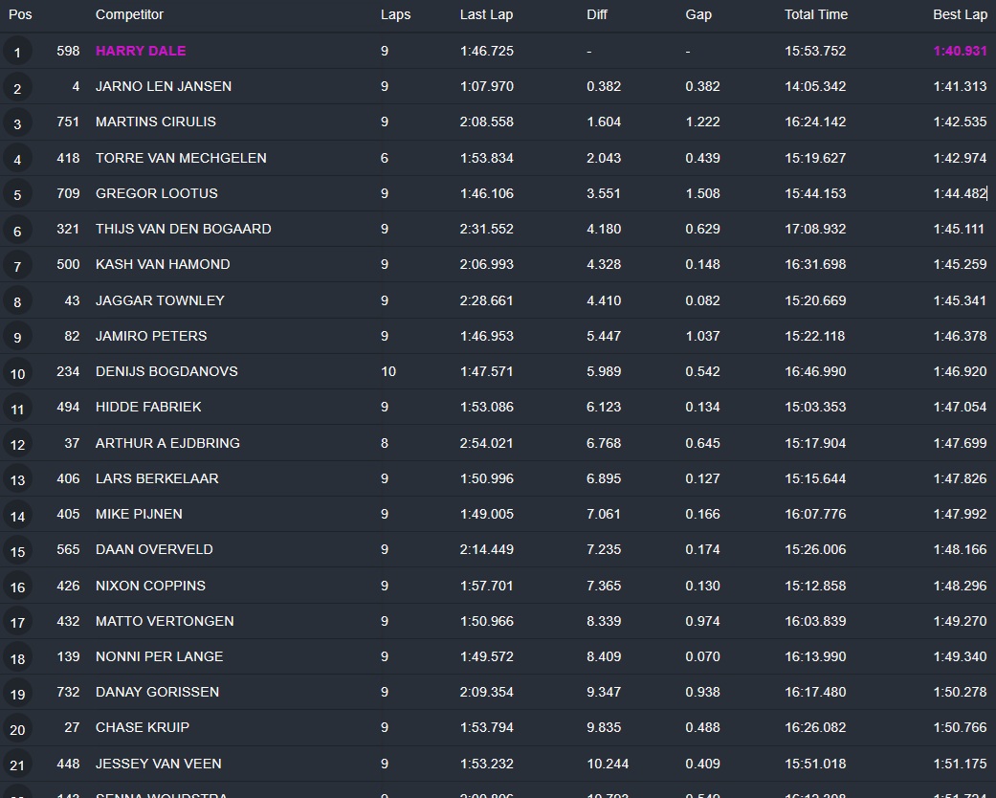
Task: Click the Best Lap column header
Action: point(960,14)
